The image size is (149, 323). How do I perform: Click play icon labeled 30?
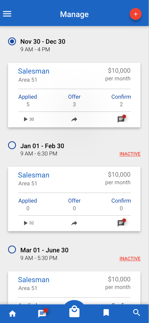[29, 119]
